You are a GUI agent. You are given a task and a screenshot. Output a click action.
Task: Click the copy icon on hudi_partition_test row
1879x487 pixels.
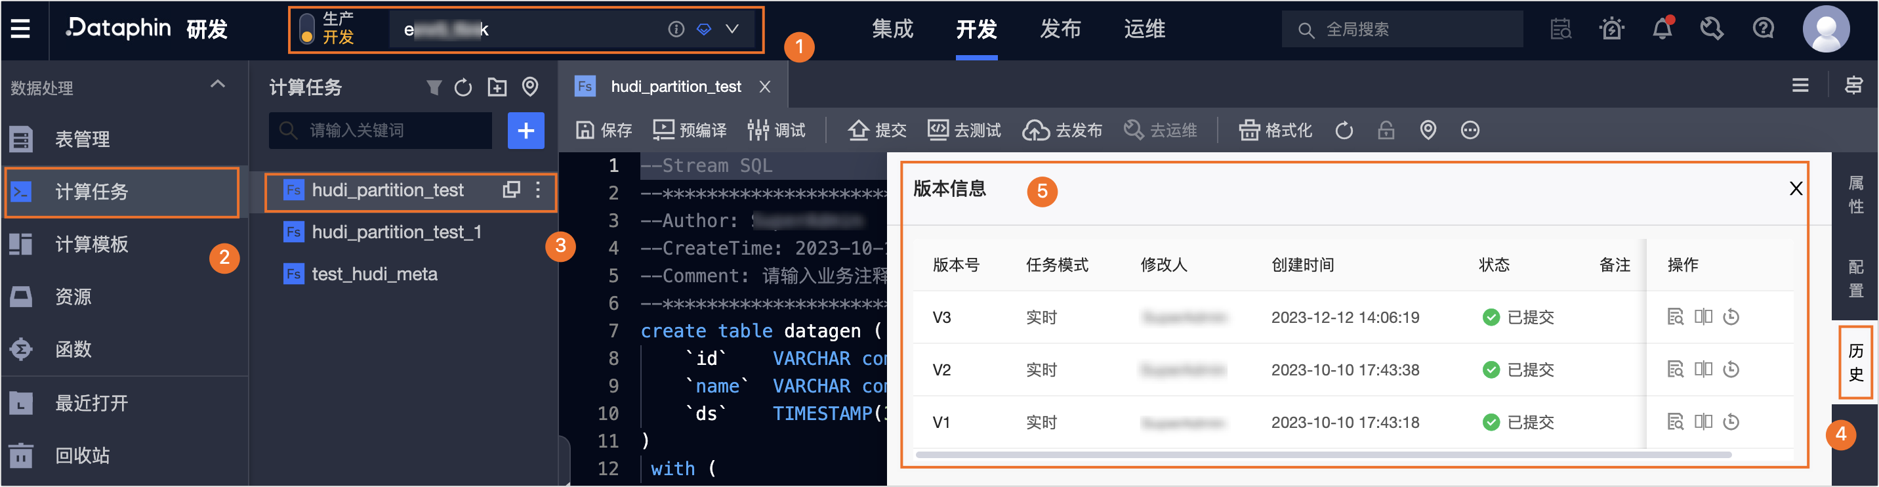click(511, 190)
